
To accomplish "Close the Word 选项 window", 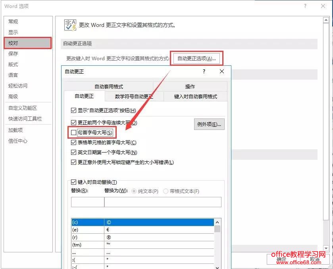I will (323, 6).
